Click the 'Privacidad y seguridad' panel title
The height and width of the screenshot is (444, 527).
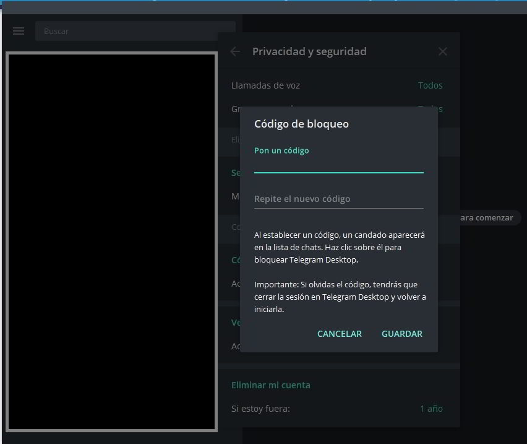[x=309, y=51]
